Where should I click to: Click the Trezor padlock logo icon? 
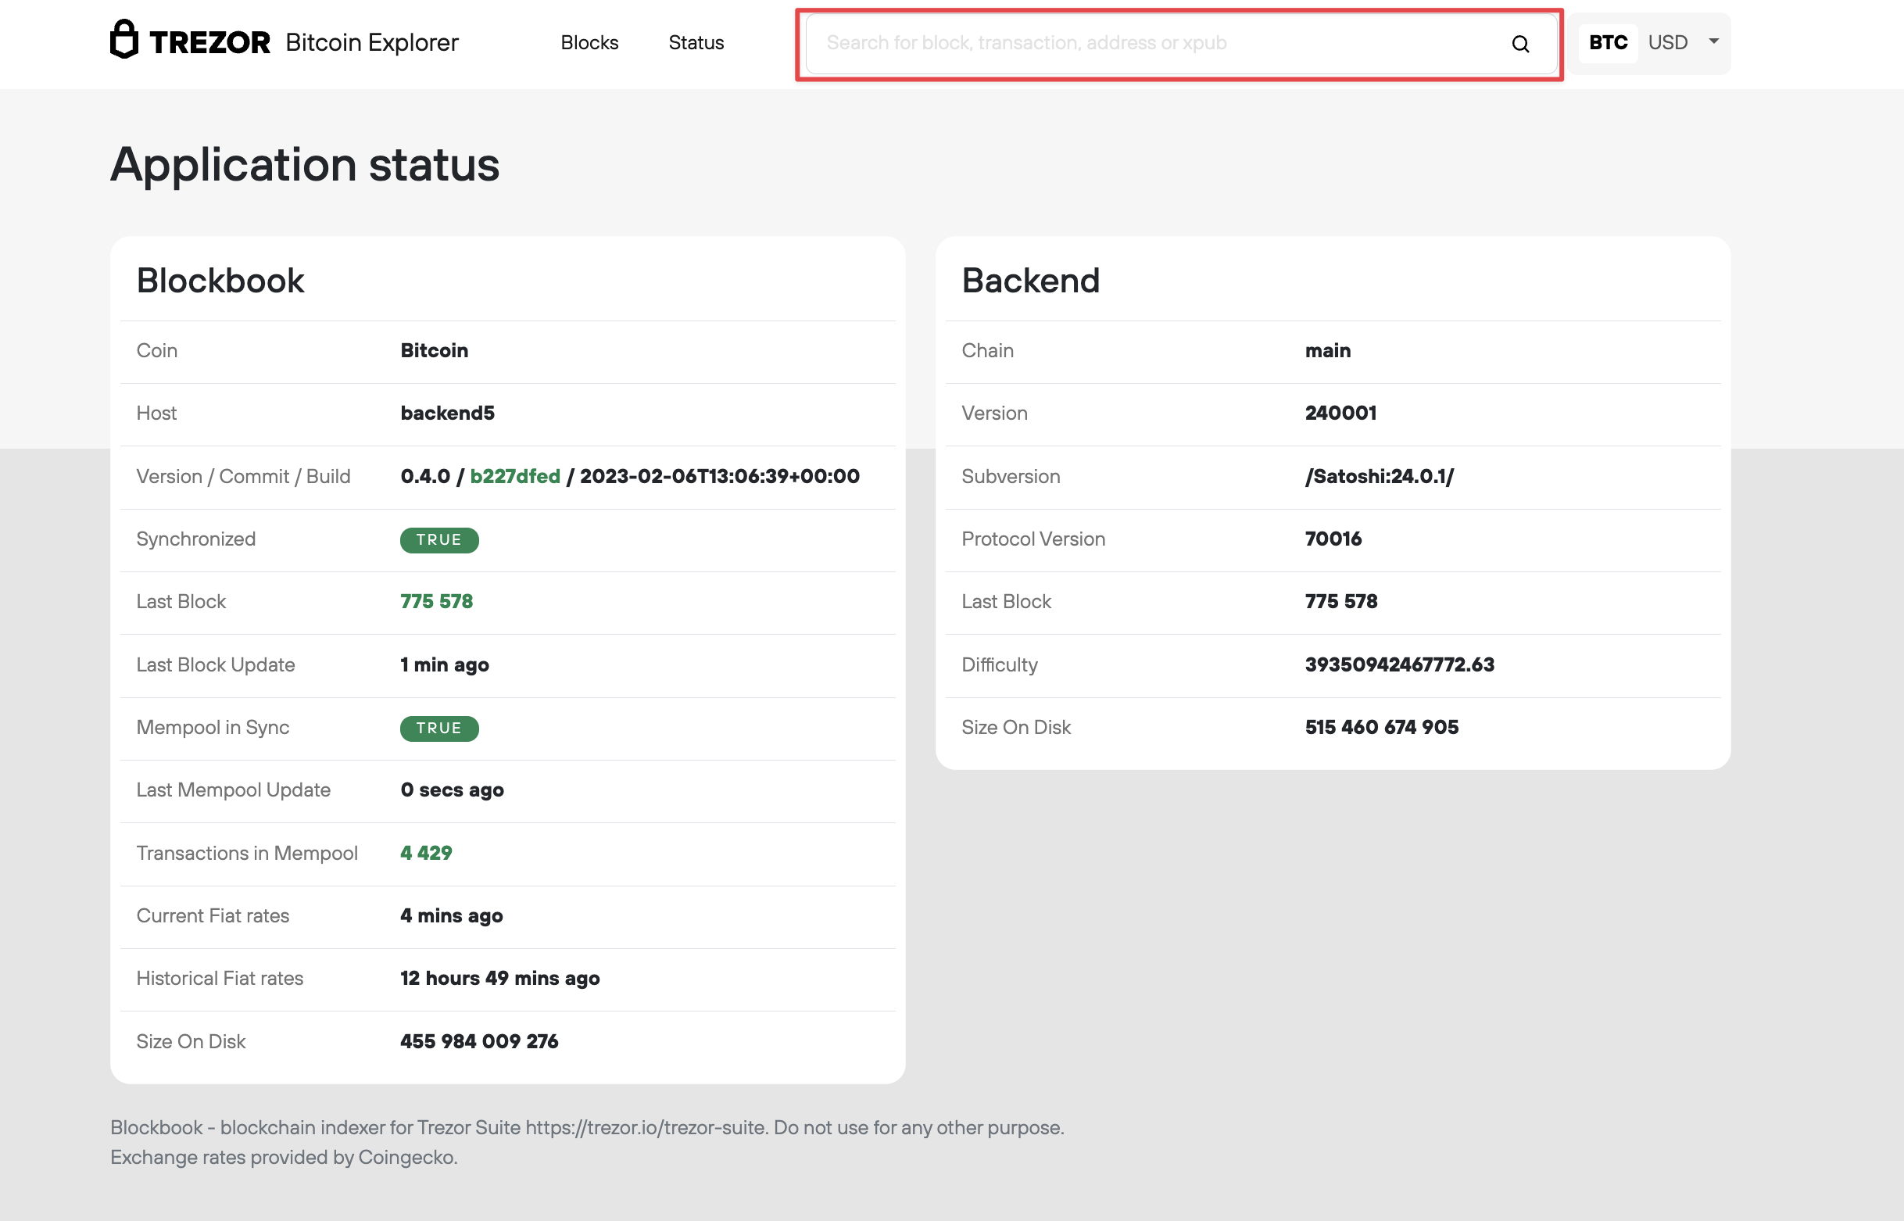tap(124, 40)
